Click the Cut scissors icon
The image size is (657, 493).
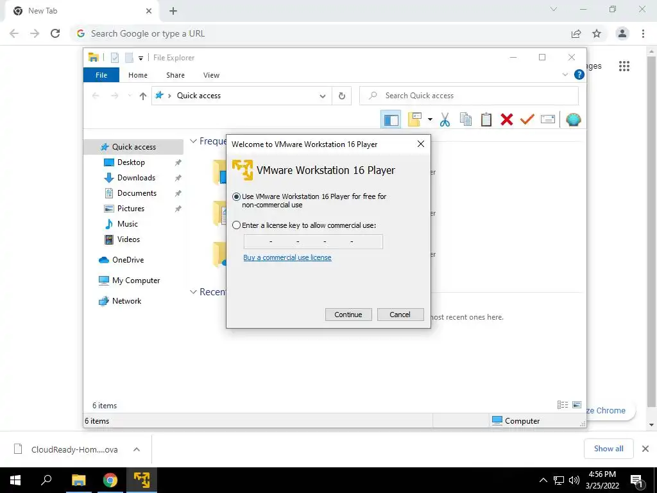coord(445,120)
